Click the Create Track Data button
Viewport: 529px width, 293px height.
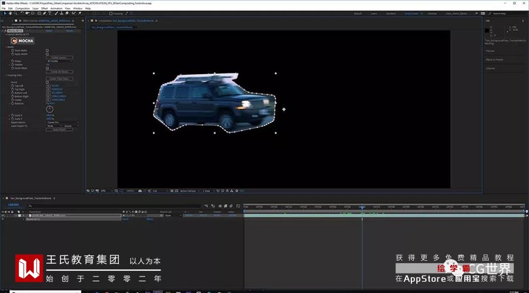[59, 79]
